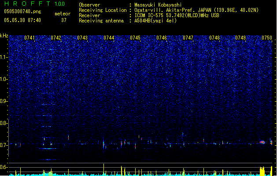Viewport: 277px width, 176px height.
Task: Click the 0741 time marker
Action: coord(30,38)
